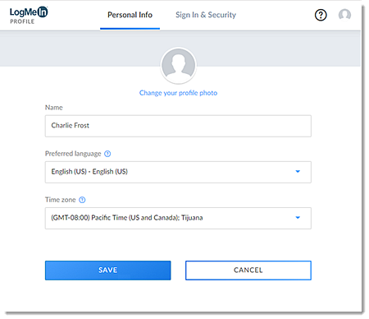This screenshot has height=319, width=369.
Task: Show the Time zone info tooltip icon
Action: 82,200
